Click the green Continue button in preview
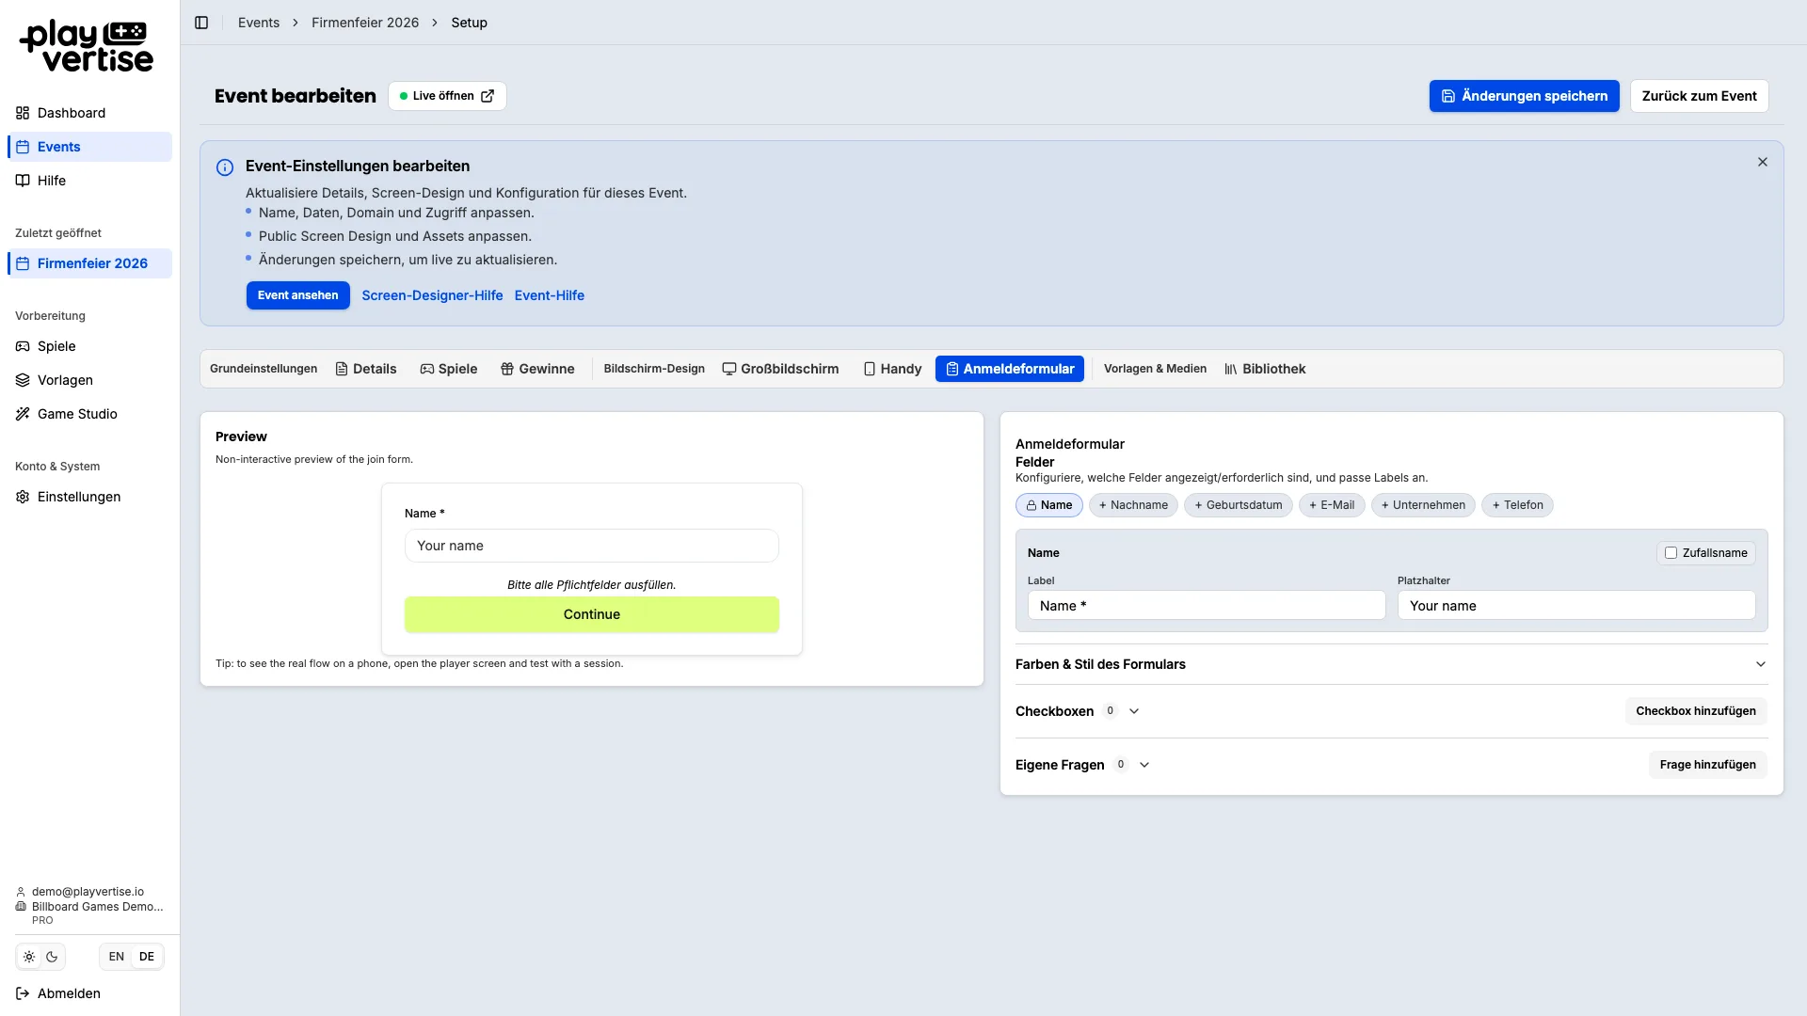 [592, 614]
